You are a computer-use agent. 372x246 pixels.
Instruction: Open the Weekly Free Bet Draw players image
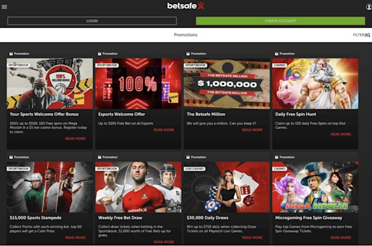coord(138,187)
